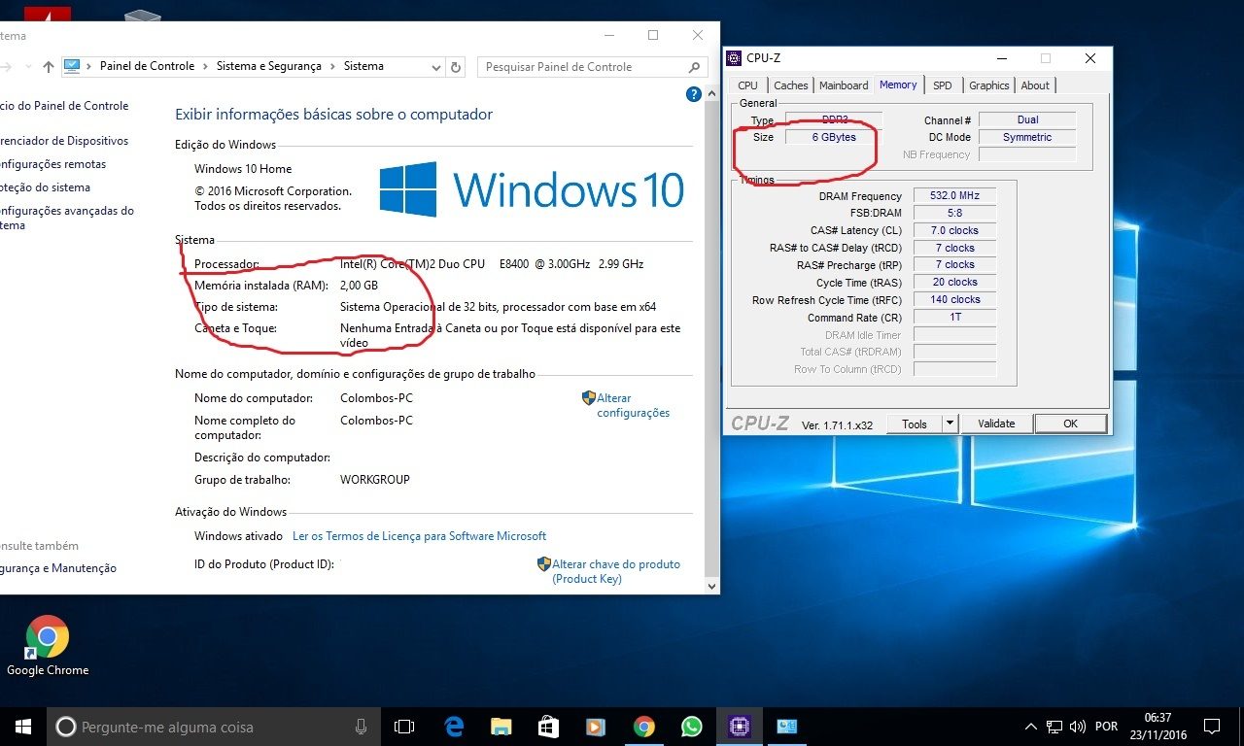The height and width of the screenshot is (746, 1244).
Task: Click Painel de Controle breadcrumb
Action: tap(148, 66)
